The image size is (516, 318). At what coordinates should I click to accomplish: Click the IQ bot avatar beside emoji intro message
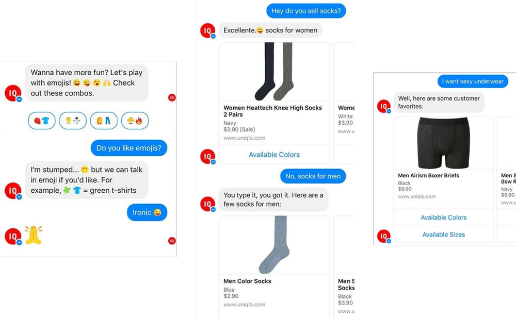[x=13, y=93]
